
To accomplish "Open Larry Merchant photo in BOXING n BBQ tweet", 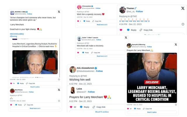I will coord(35,62).
